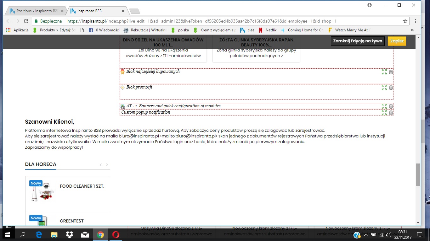Viewport: 430px width, 241px height.
Task: Launch Microsoft Edge from the taskbar
Action: [39, 234]
